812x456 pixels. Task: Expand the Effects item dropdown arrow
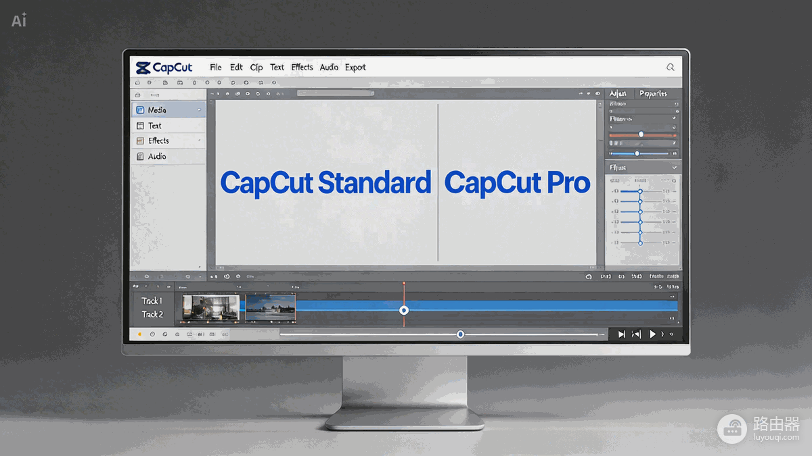[x=199, y=141]
